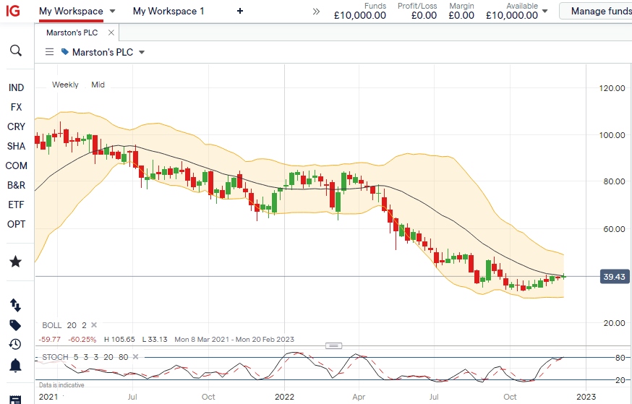This screenshot has height=404, width=632.
Task: Open the chart hamburger menu
Action: [49, 52]
